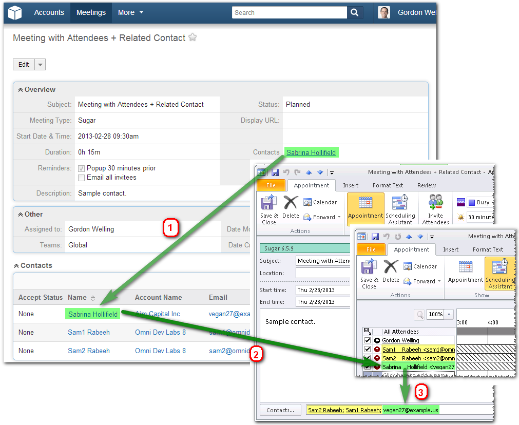This screenshot has width=519, height=425.
Task: Open Sabrina Hollifield link in the Overview Contacts field
Action: pyautogui.click(x=311, y=152)
